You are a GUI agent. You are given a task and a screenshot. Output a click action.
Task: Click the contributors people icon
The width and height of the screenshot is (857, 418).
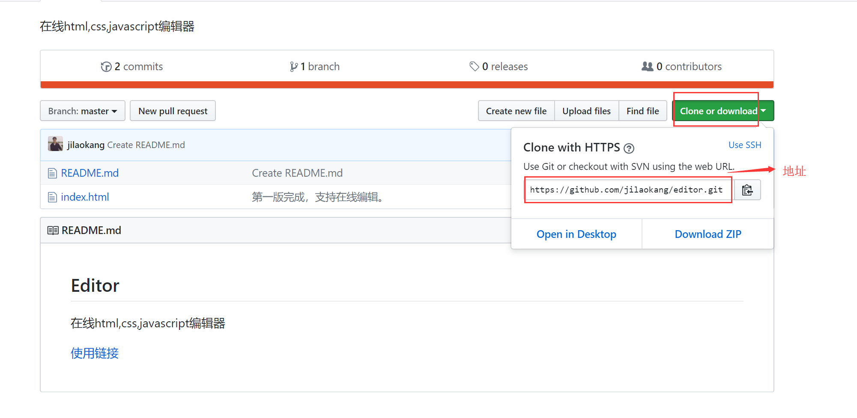pos(648,66)
